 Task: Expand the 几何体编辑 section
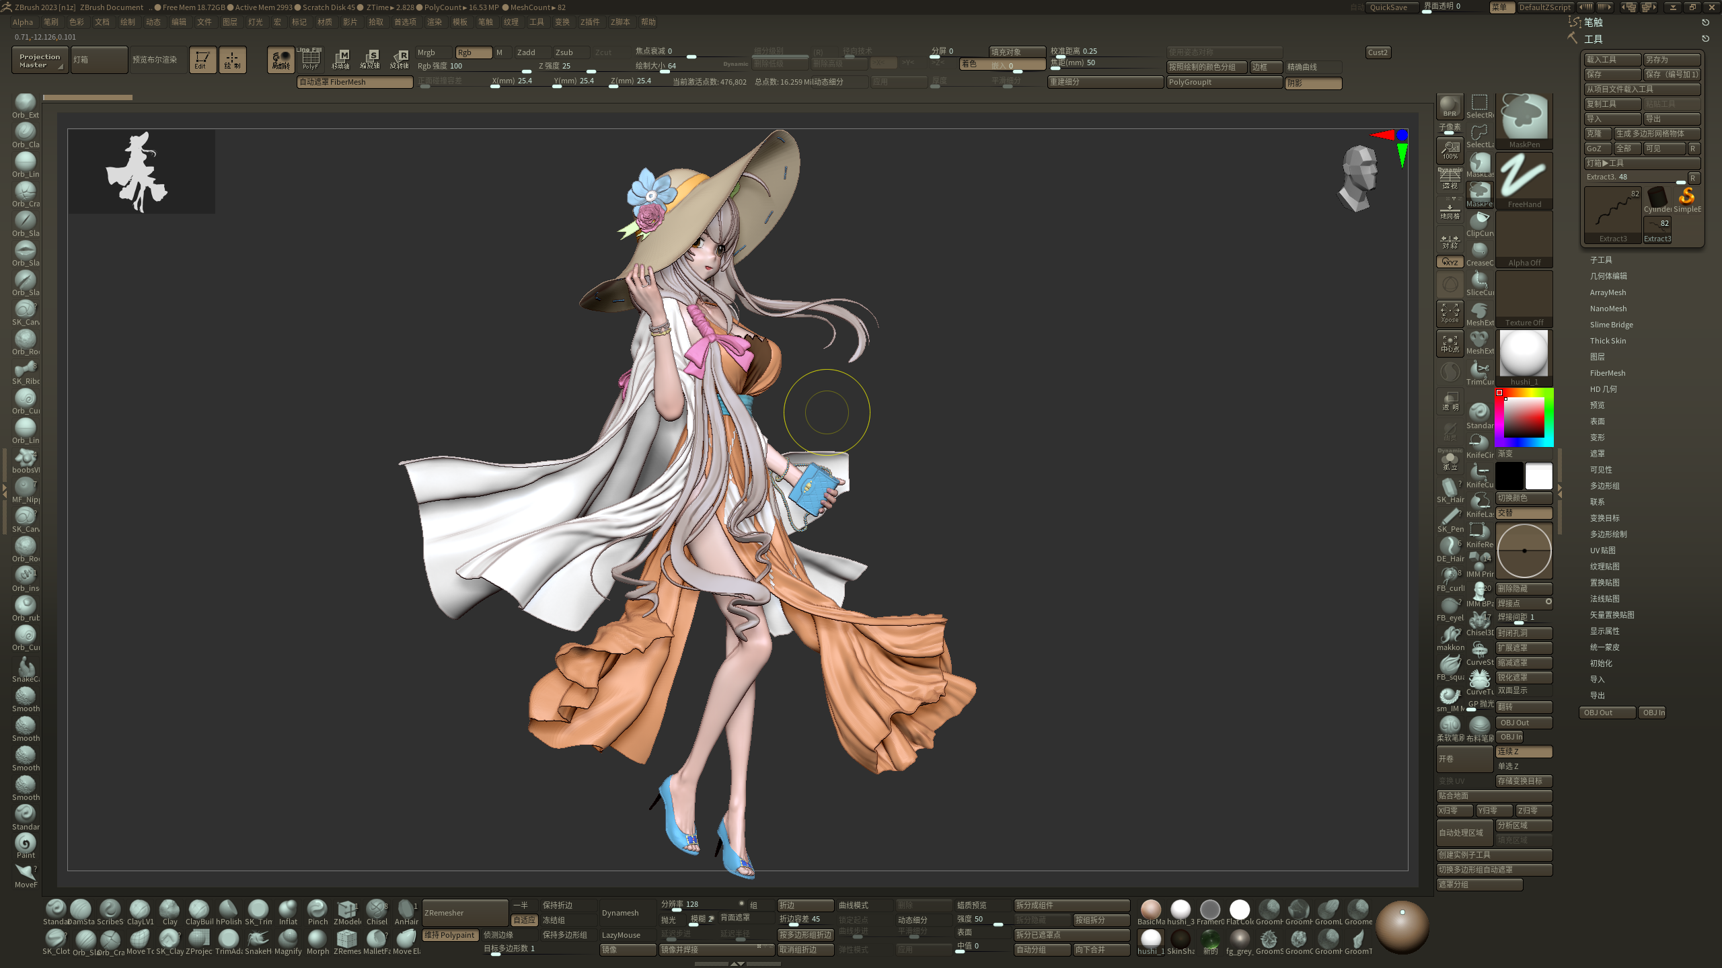(1608, 276)
